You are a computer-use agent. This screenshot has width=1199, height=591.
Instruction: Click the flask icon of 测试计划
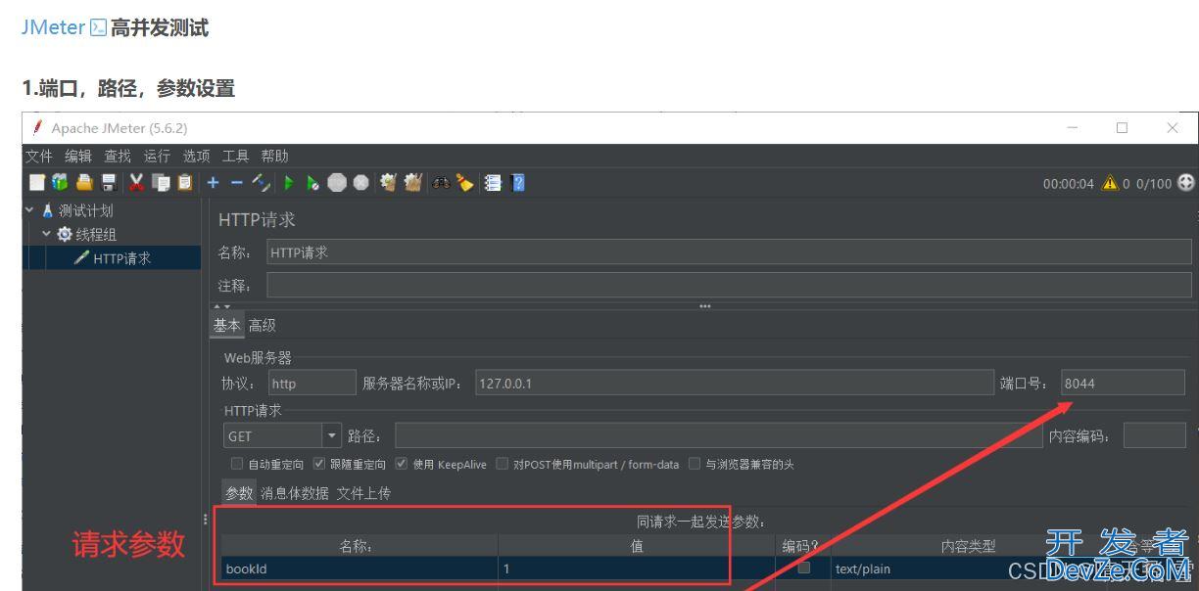pyautogui.click(x=47, y=211)
